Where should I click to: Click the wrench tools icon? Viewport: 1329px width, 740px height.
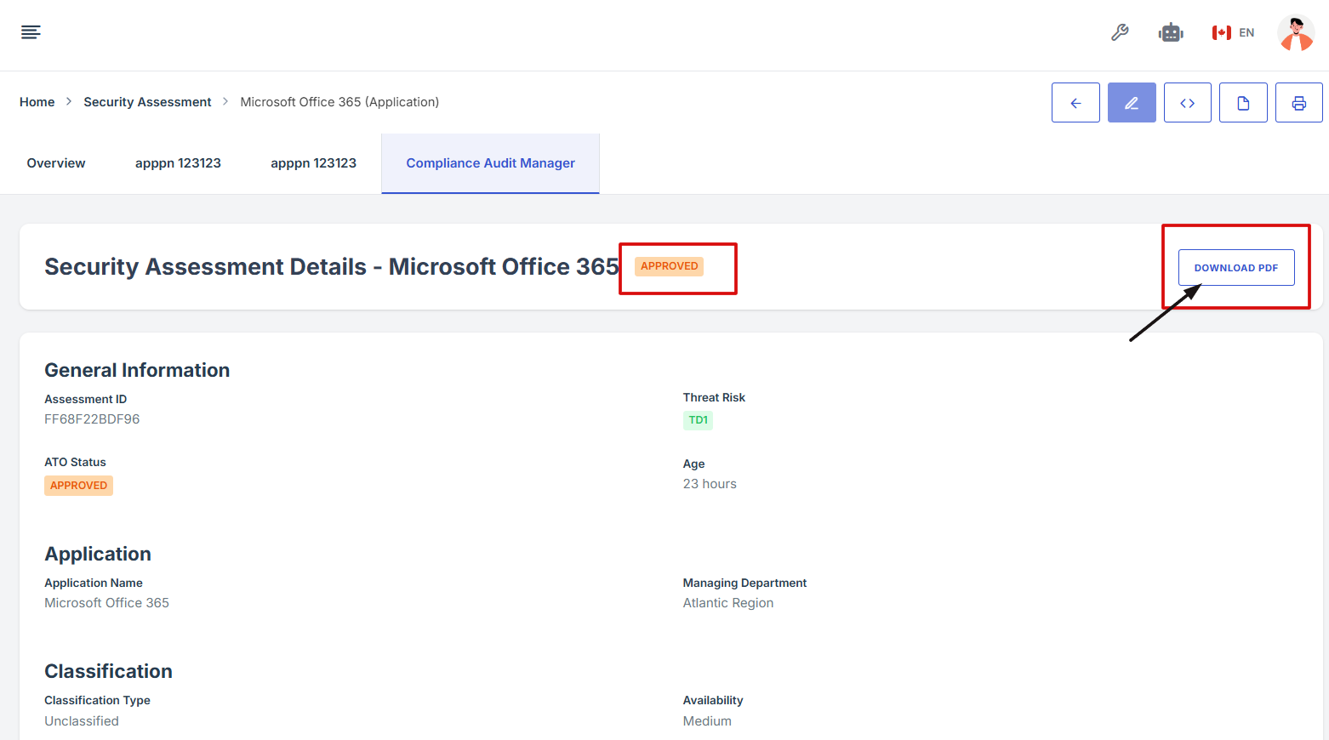(x=1120, y=32)
